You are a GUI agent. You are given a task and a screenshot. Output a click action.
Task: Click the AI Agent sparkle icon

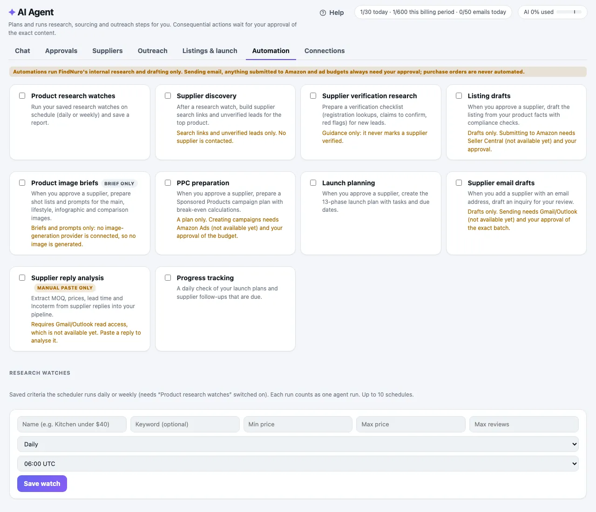coord(12,13)
